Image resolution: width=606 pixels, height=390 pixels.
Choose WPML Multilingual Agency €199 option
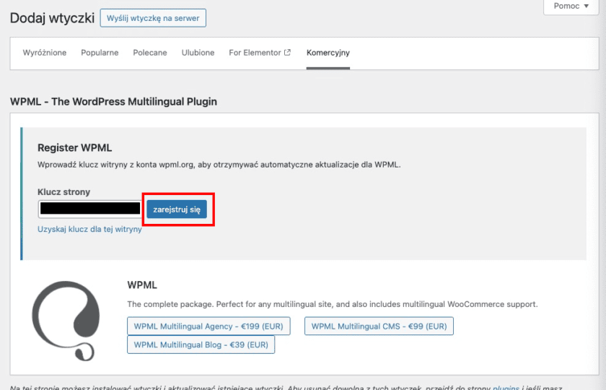(x=208, y=326)
